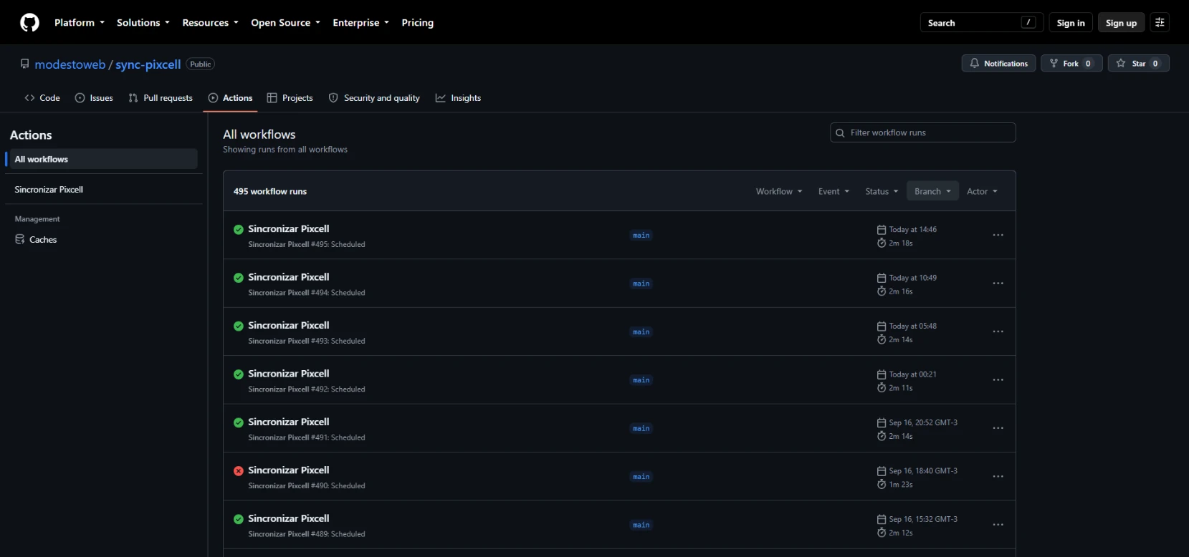This screenshot has width=1189, height=557.
Task: Click the green success icon of run #491
Action: pos(239,423)
